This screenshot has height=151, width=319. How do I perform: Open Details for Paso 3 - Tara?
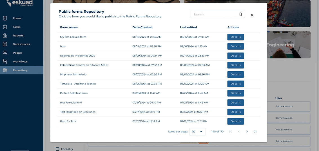tap(236, 121)
